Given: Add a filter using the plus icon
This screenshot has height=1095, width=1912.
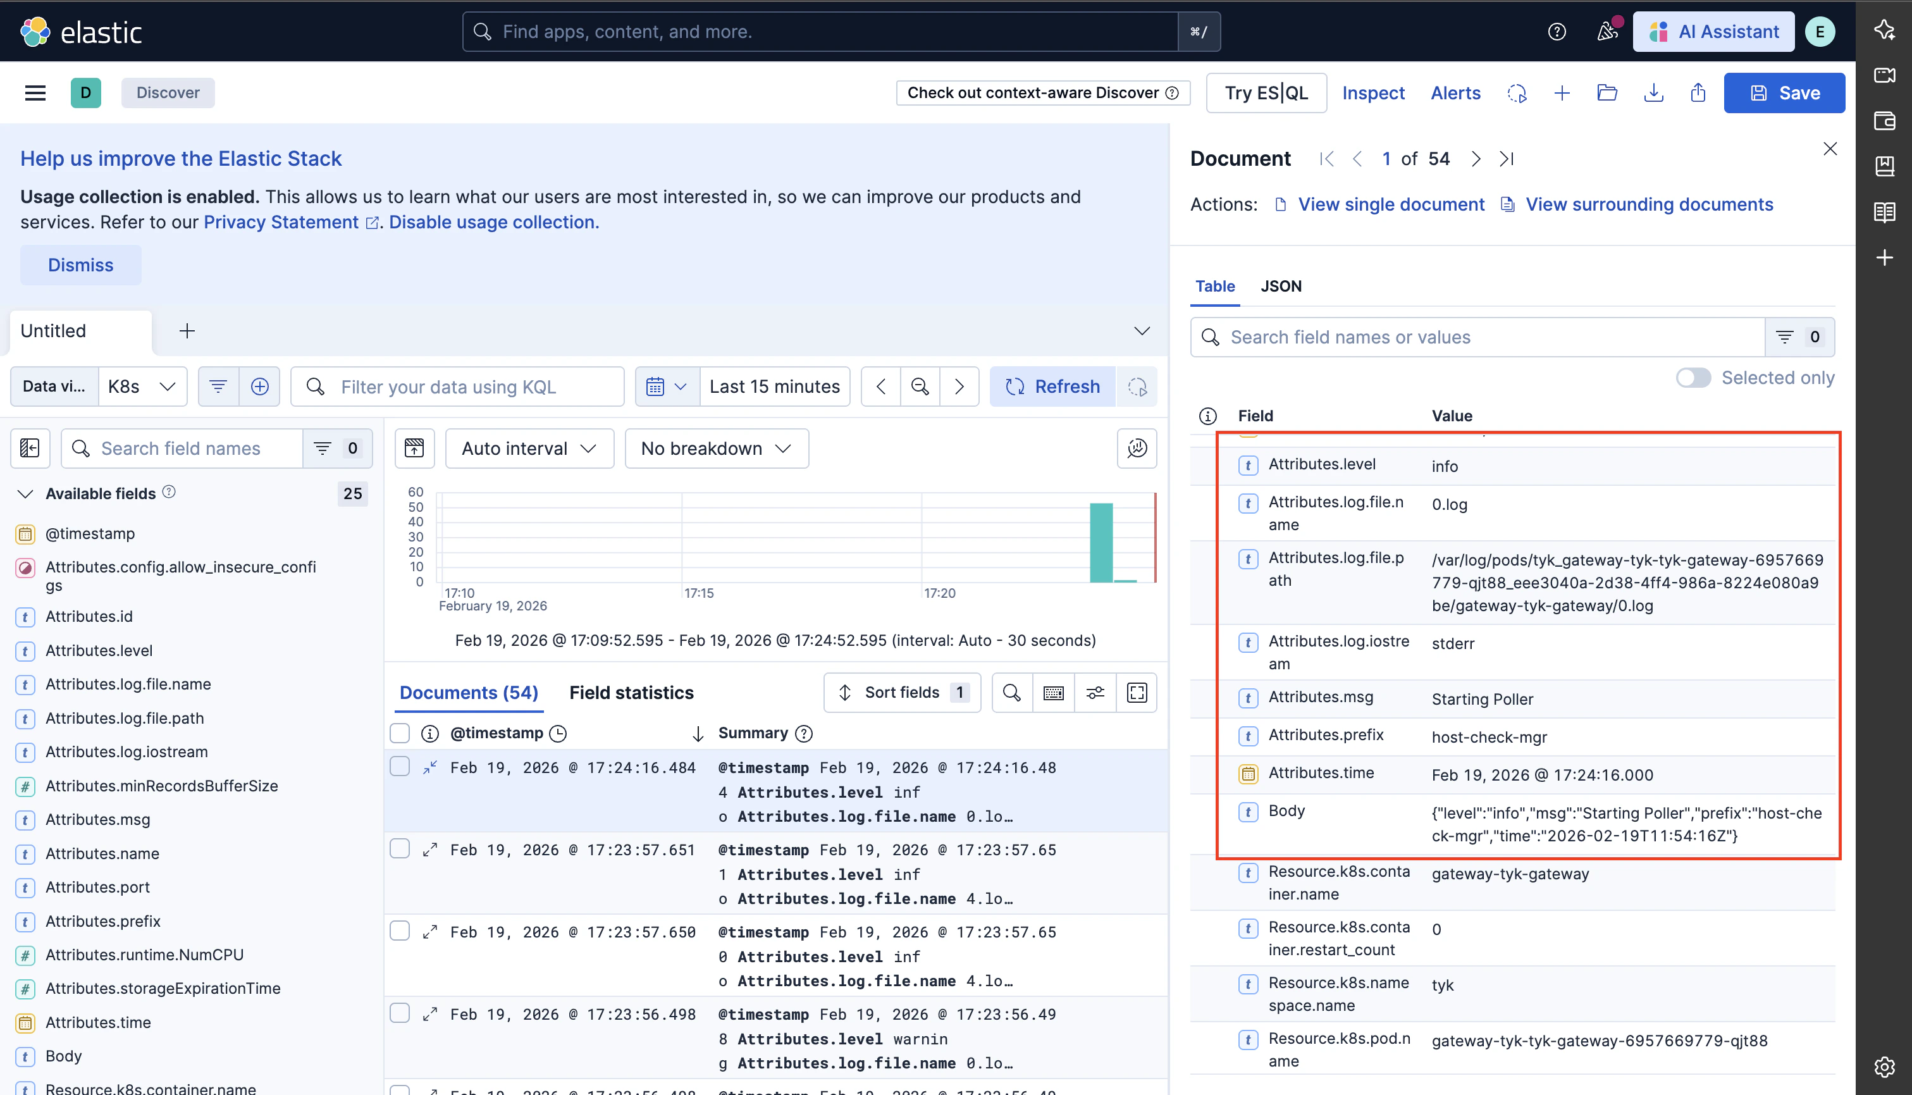Looking at the screenshot, I should (x=259, y=386).
